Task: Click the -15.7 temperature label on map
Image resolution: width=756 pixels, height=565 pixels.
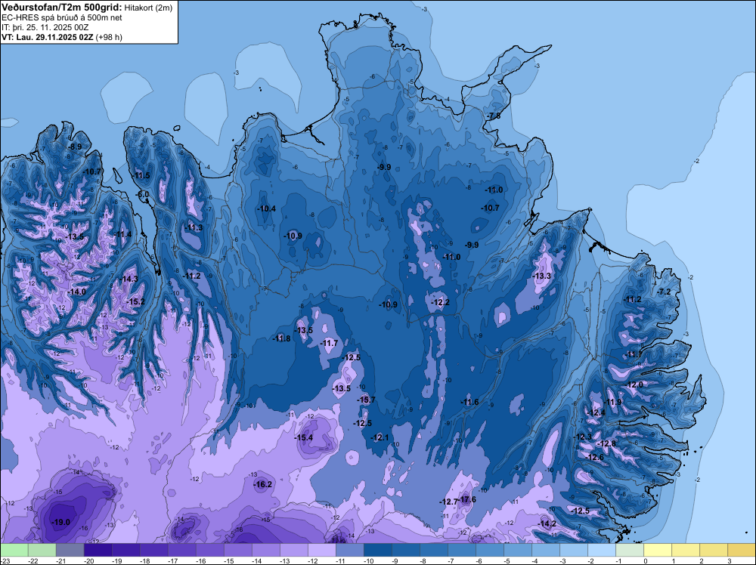Action: coord(366,400)
